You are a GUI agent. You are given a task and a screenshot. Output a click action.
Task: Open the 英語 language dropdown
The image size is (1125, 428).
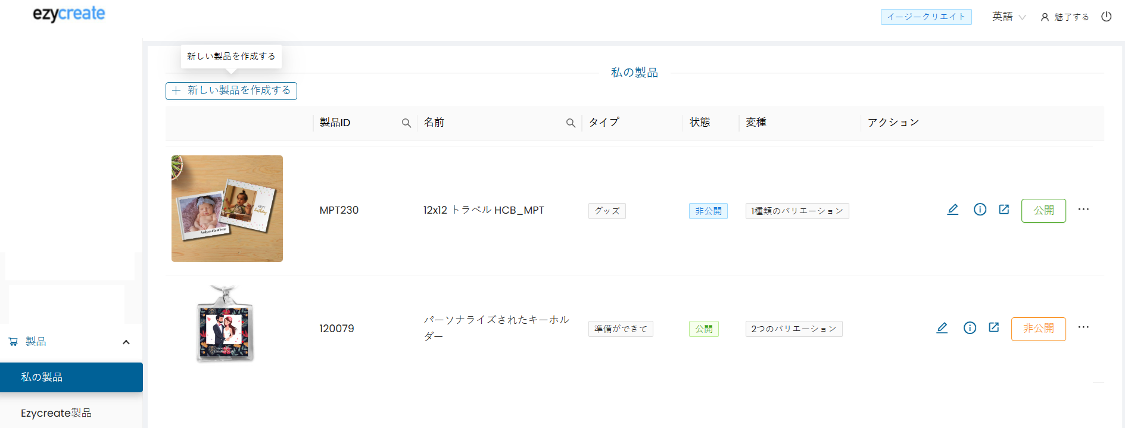tap(1008, 17)
